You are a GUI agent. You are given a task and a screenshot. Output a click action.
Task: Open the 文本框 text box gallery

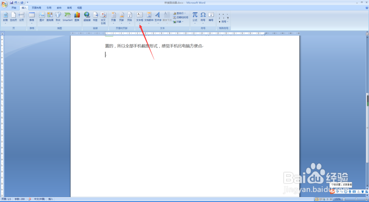point(139,18)
